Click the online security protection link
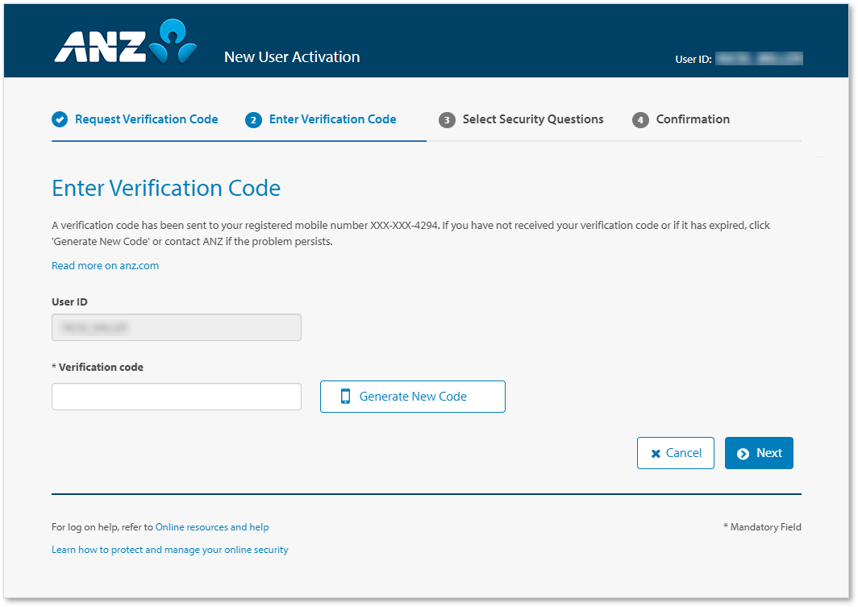 (x=169, y=549)
